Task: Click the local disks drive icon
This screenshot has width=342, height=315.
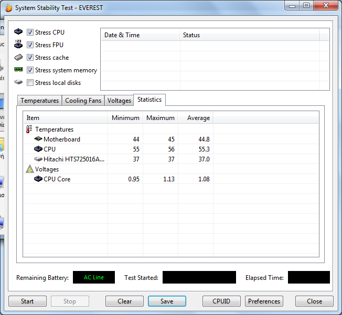Action: pyautogui.click(x=18, y=82)
